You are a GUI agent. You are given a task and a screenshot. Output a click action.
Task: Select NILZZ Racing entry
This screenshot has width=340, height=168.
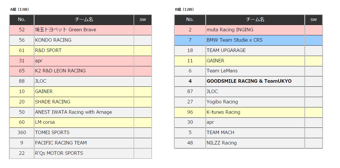222,143
